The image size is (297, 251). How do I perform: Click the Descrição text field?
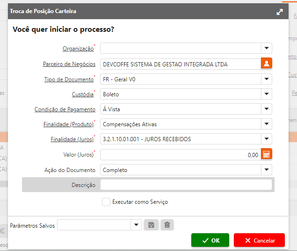[186, 185]
